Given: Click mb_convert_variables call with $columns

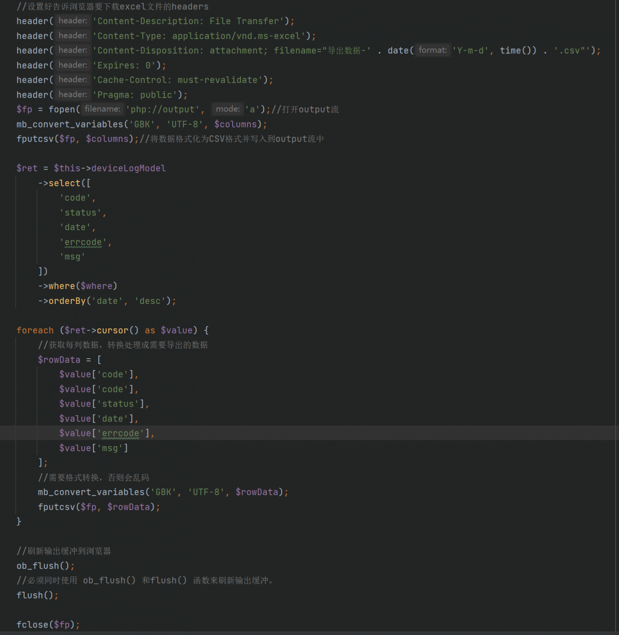Looking at the screenshot, I should pos(142,124).
